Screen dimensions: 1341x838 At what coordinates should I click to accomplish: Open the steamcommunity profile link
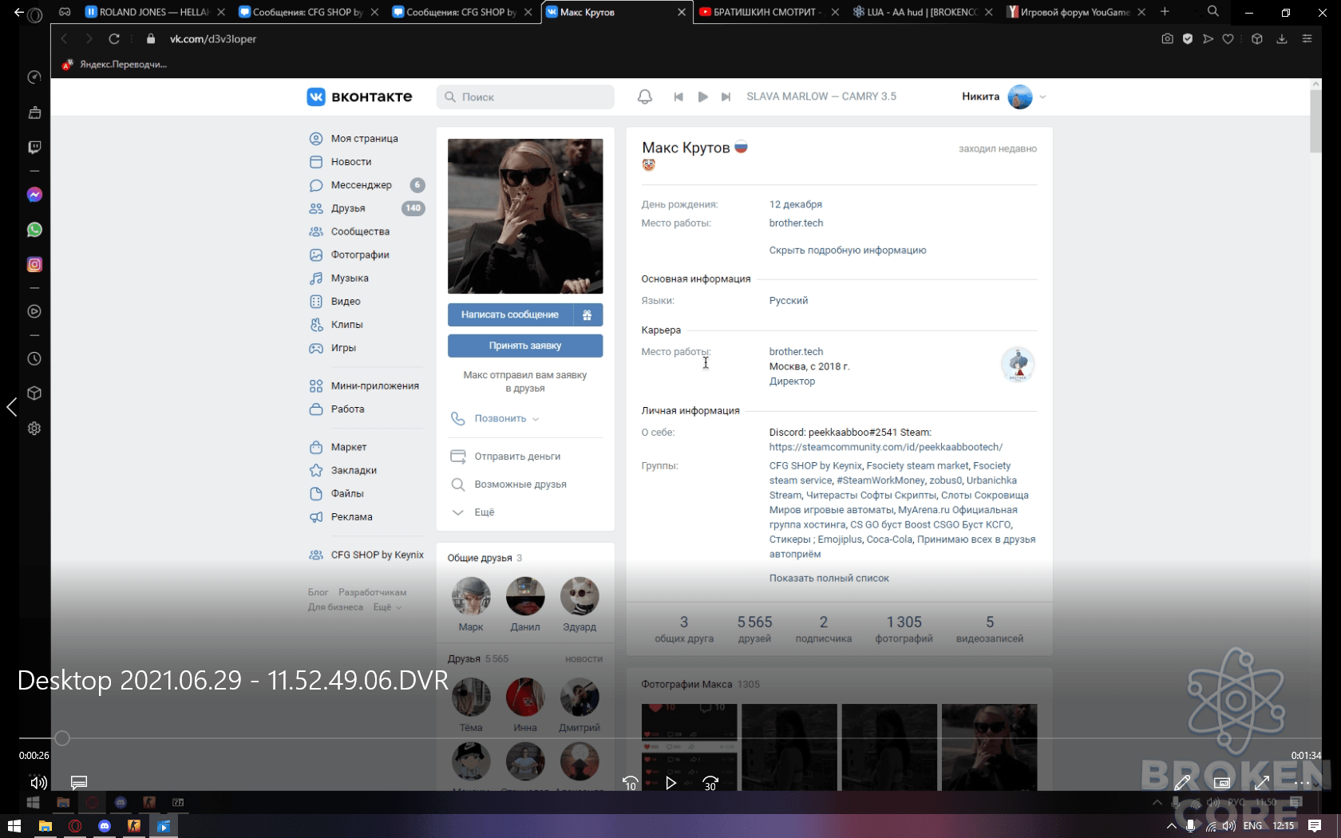(885, 447)
